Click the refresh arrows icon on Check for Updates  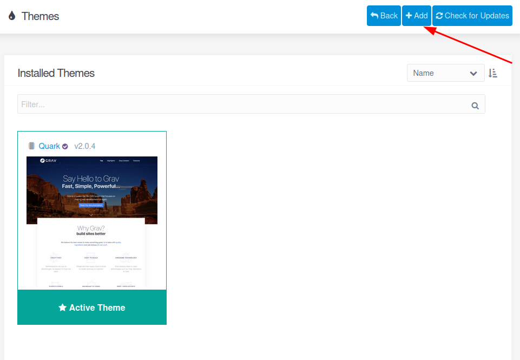click(439, 16)
